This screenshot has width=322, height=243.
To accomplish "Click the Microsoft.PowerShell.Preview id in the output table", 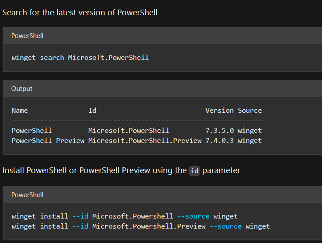I will (145, 140).
